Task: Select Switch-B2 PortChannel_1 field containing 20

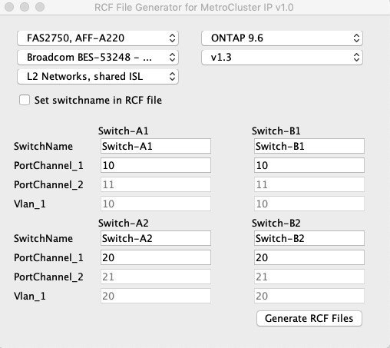Action: point(309,257)
